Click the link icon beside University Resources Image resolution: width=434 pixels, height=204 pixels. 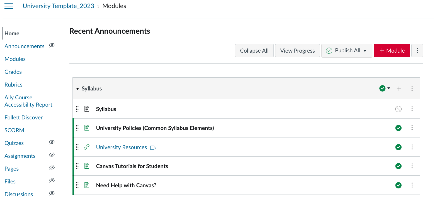click(x=87, y=147)
